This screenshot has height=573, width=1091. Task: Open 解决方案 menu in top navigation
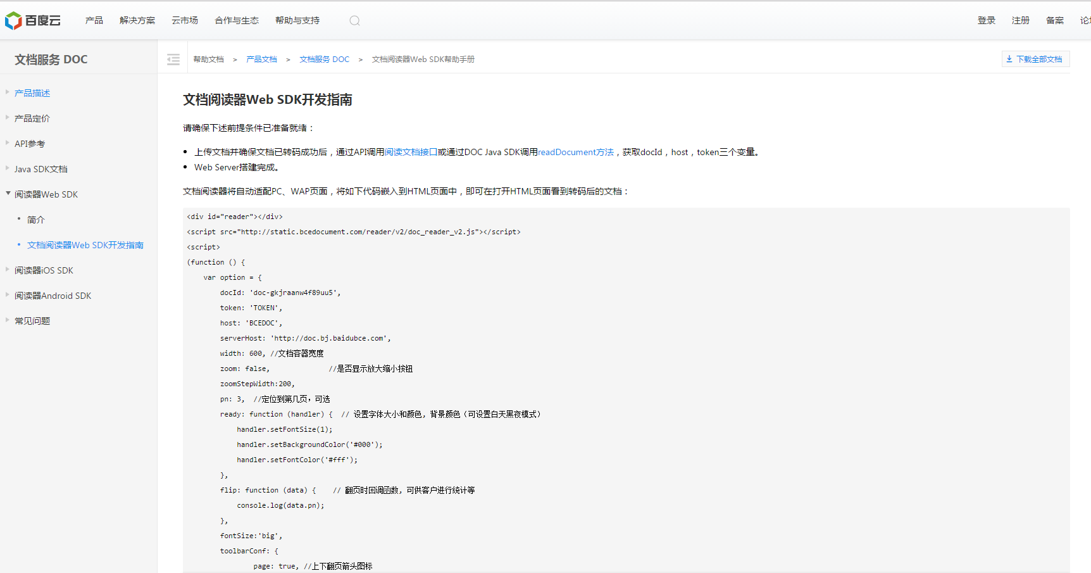(x=137, y=20)
